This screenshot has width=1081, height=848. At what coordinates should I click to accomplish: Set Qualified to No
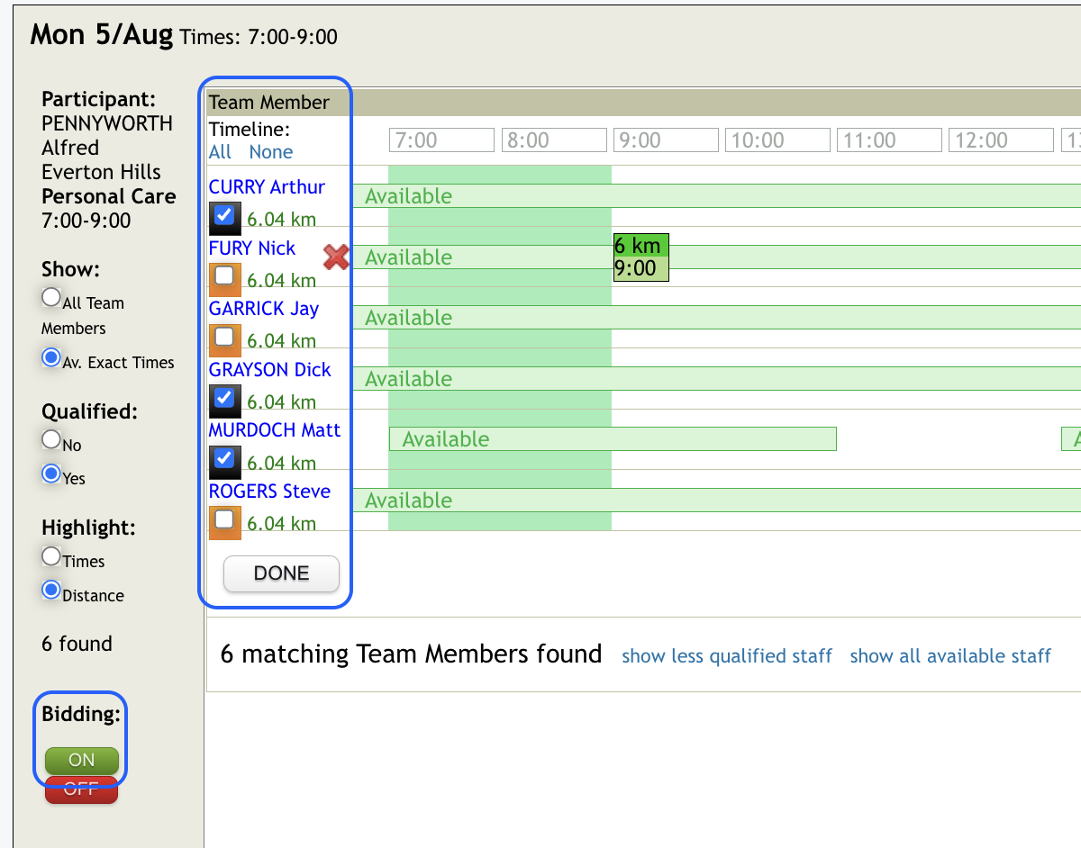[51, 440]
